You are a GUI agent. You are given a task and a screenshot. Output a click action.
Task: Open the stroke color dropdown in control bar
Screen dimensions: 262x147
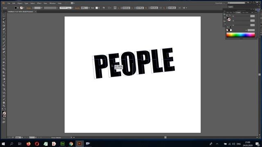[24, 8]
